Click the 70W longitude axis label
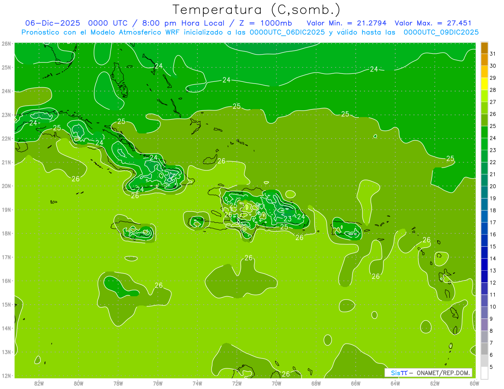 pyautogui.click(x=276, y=383)
